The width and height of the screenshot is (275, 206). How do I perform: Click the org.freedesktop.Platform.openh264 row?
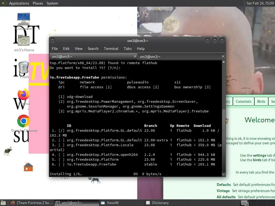coord(133,155)
